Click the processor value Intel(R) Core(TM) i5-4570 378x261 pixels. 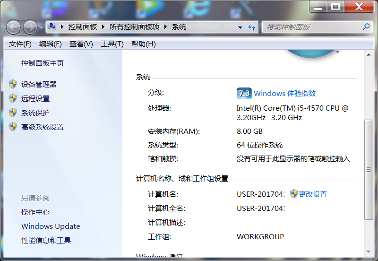292,113
